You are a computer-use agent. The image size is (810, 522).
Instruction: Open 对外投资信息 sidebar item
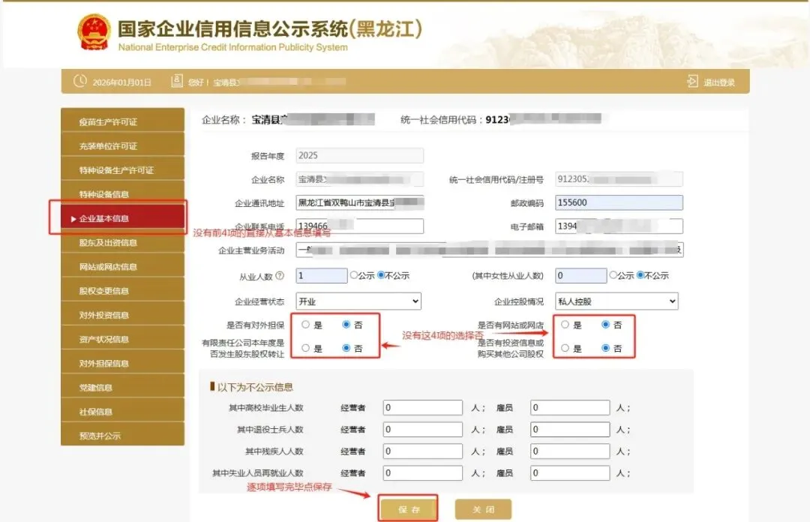click(x=122, y=315)
